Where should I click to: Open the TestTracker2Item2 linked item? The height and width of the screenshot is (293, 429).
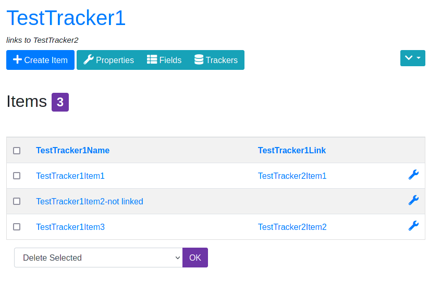coord(292,227)
